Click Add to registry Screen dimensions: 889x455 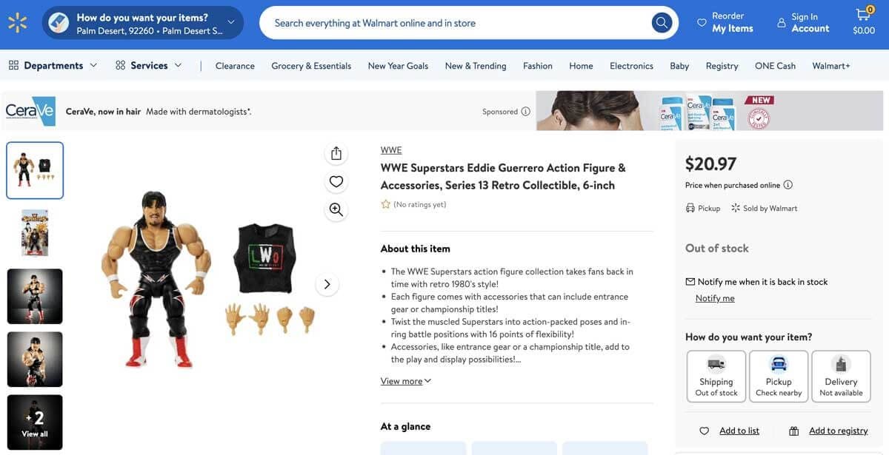click(x=837, y=430)
